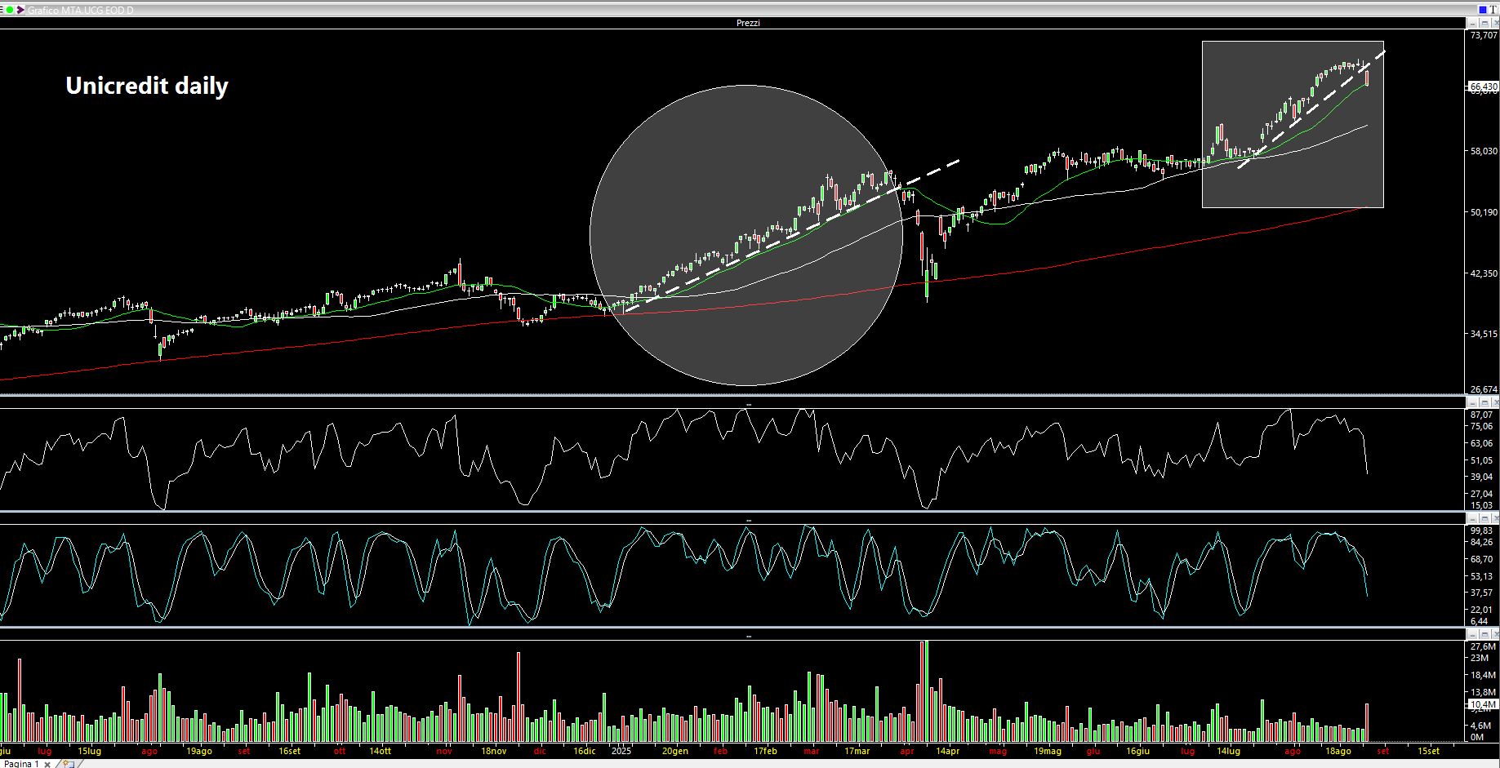
Task: Click the 14apr date axis label
Action: (x=947, y=751)
